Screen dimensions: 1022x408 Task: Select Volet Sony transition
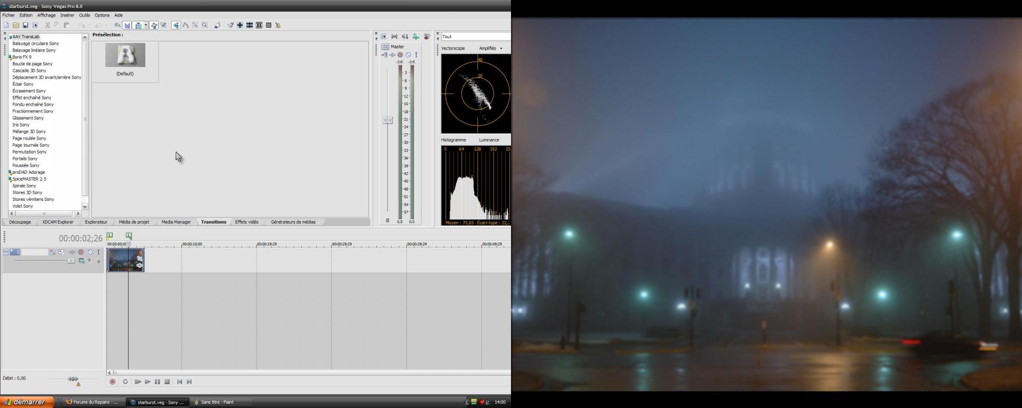22,206
